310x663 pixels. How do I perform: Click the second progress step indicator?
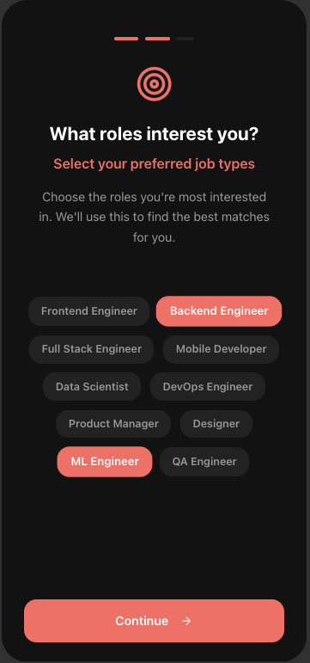tap(157, 39)
